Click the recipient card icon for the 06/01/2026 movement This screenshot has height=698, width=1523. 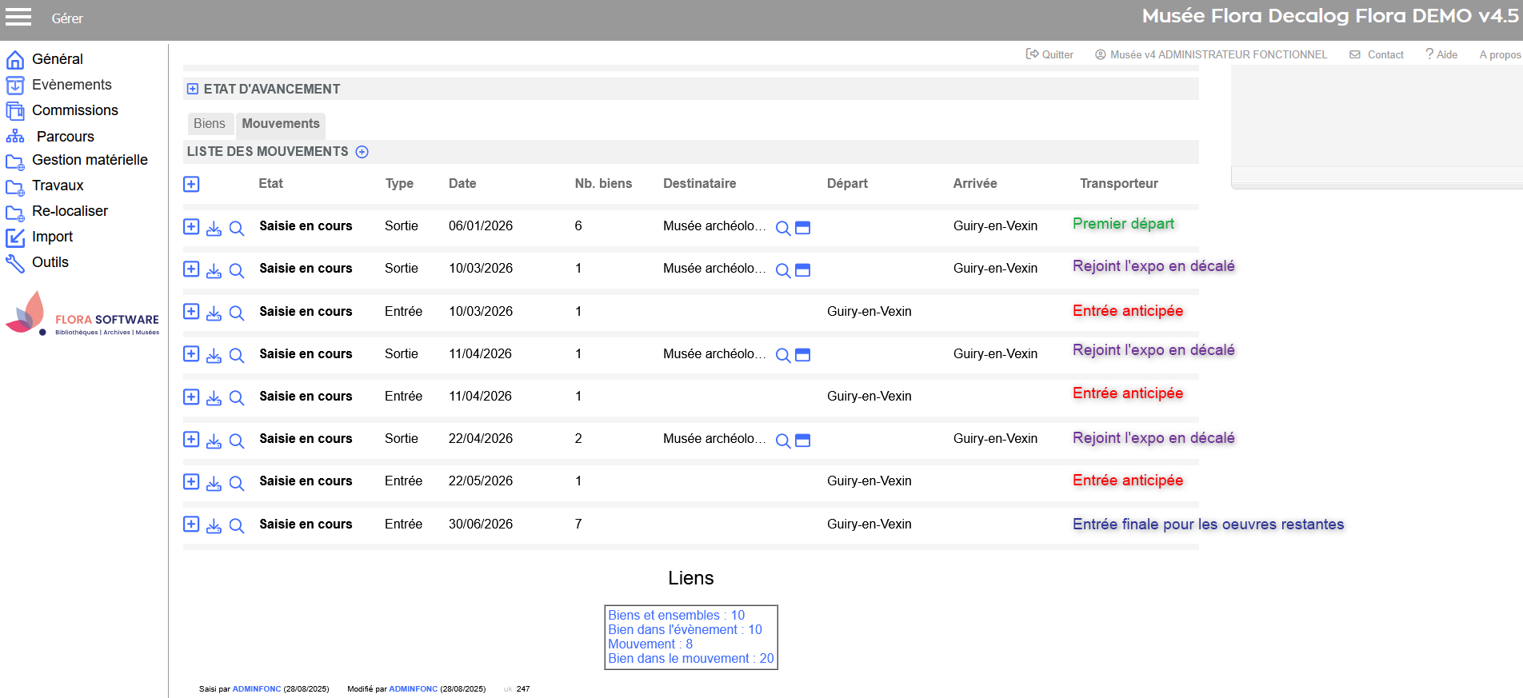point(803,228)
